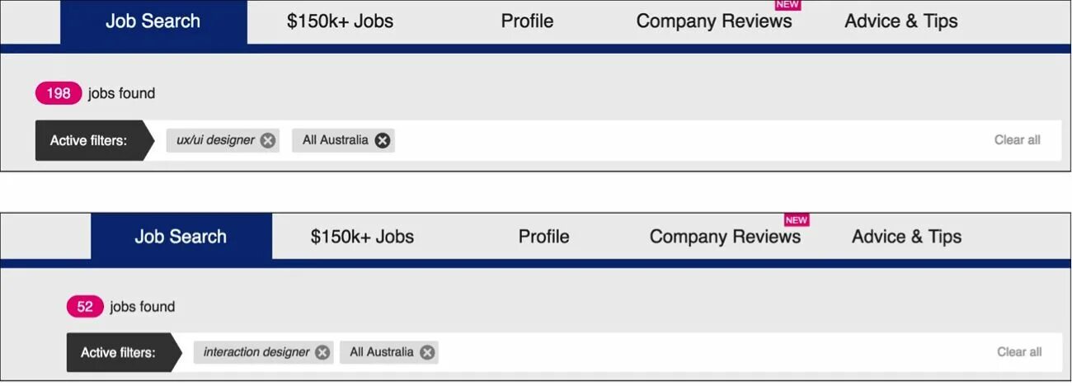This screenshot has width=1072, height=386.
Task: Switch to $150k+ Jobs tab in the ux/ui designer panel
Action: pos(340,21)
